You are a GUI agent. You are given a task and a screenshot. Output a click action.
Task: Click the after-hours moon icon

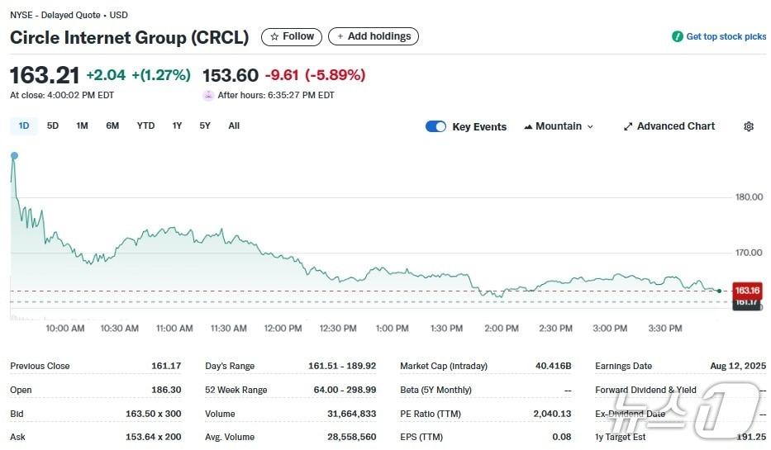click(208, 95)
